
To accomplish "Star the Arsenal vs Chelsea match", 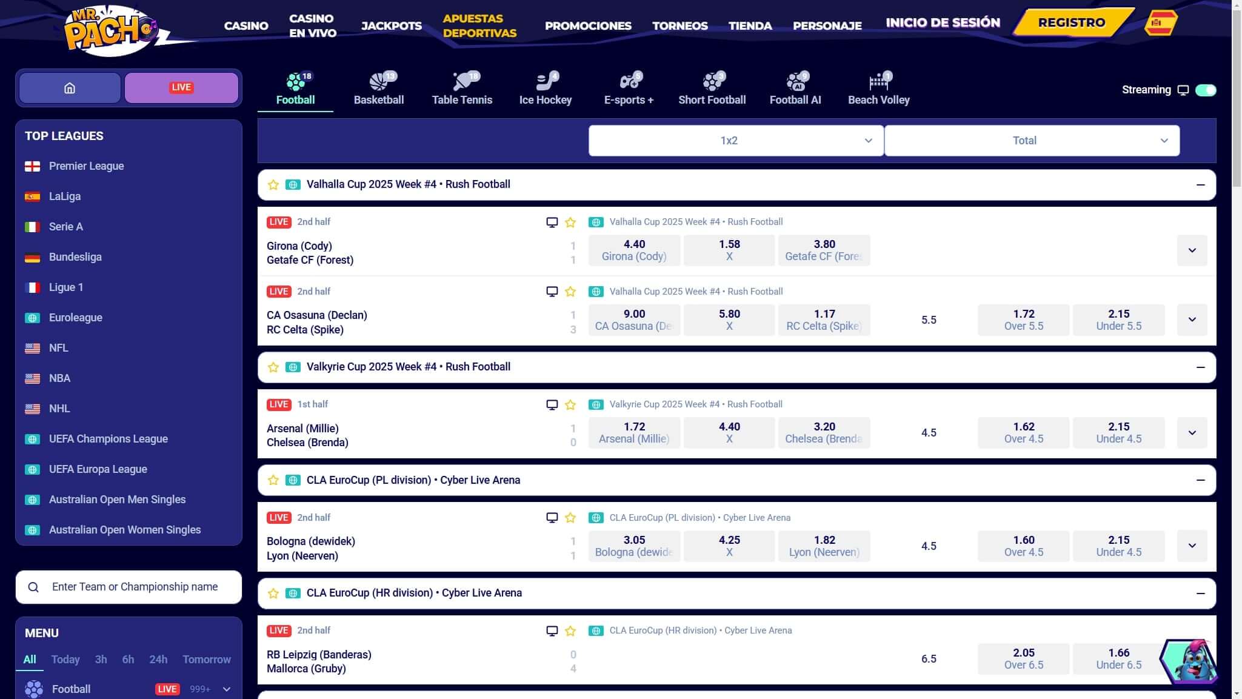I will (570, 405).
